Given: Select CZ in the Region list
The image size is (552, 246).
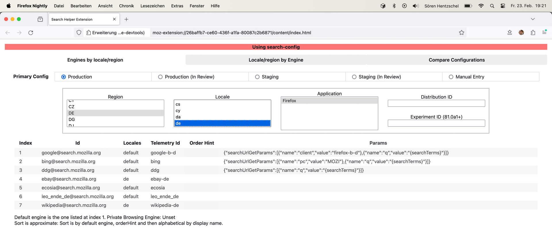Looking at the screenshot, I should tap(72, 107).
